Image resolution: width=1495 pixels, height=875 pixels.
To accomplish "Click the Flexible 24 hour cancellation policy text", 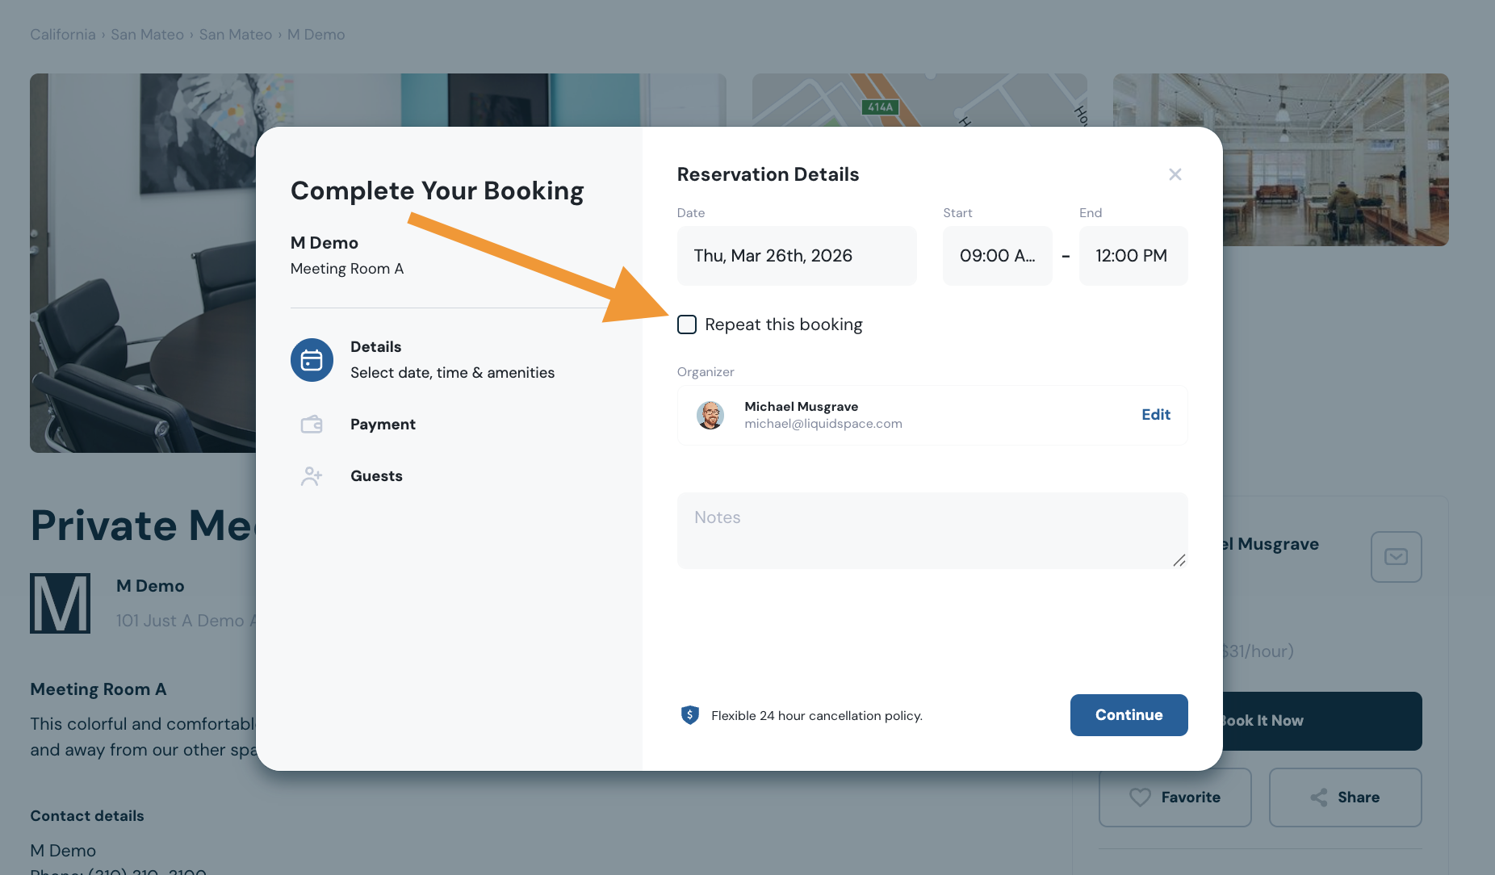I will click(817, 716).
